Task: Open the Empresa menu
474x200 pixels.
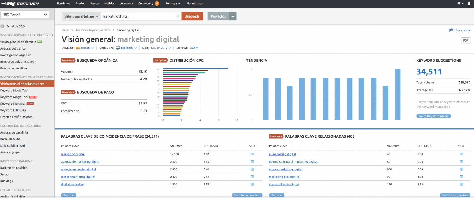Action: click(x=173, y=4)
